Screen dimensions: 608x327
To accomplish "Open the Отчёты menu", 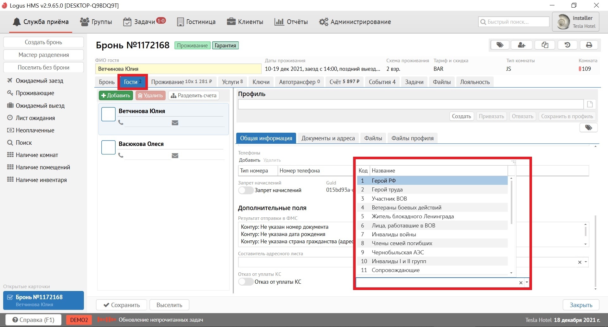I will 291,22.
